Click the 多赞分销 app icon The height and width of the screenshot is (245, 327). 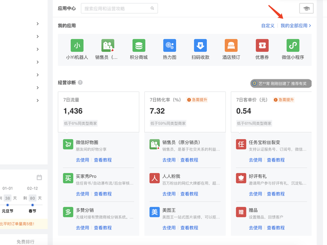coord(68,212)
